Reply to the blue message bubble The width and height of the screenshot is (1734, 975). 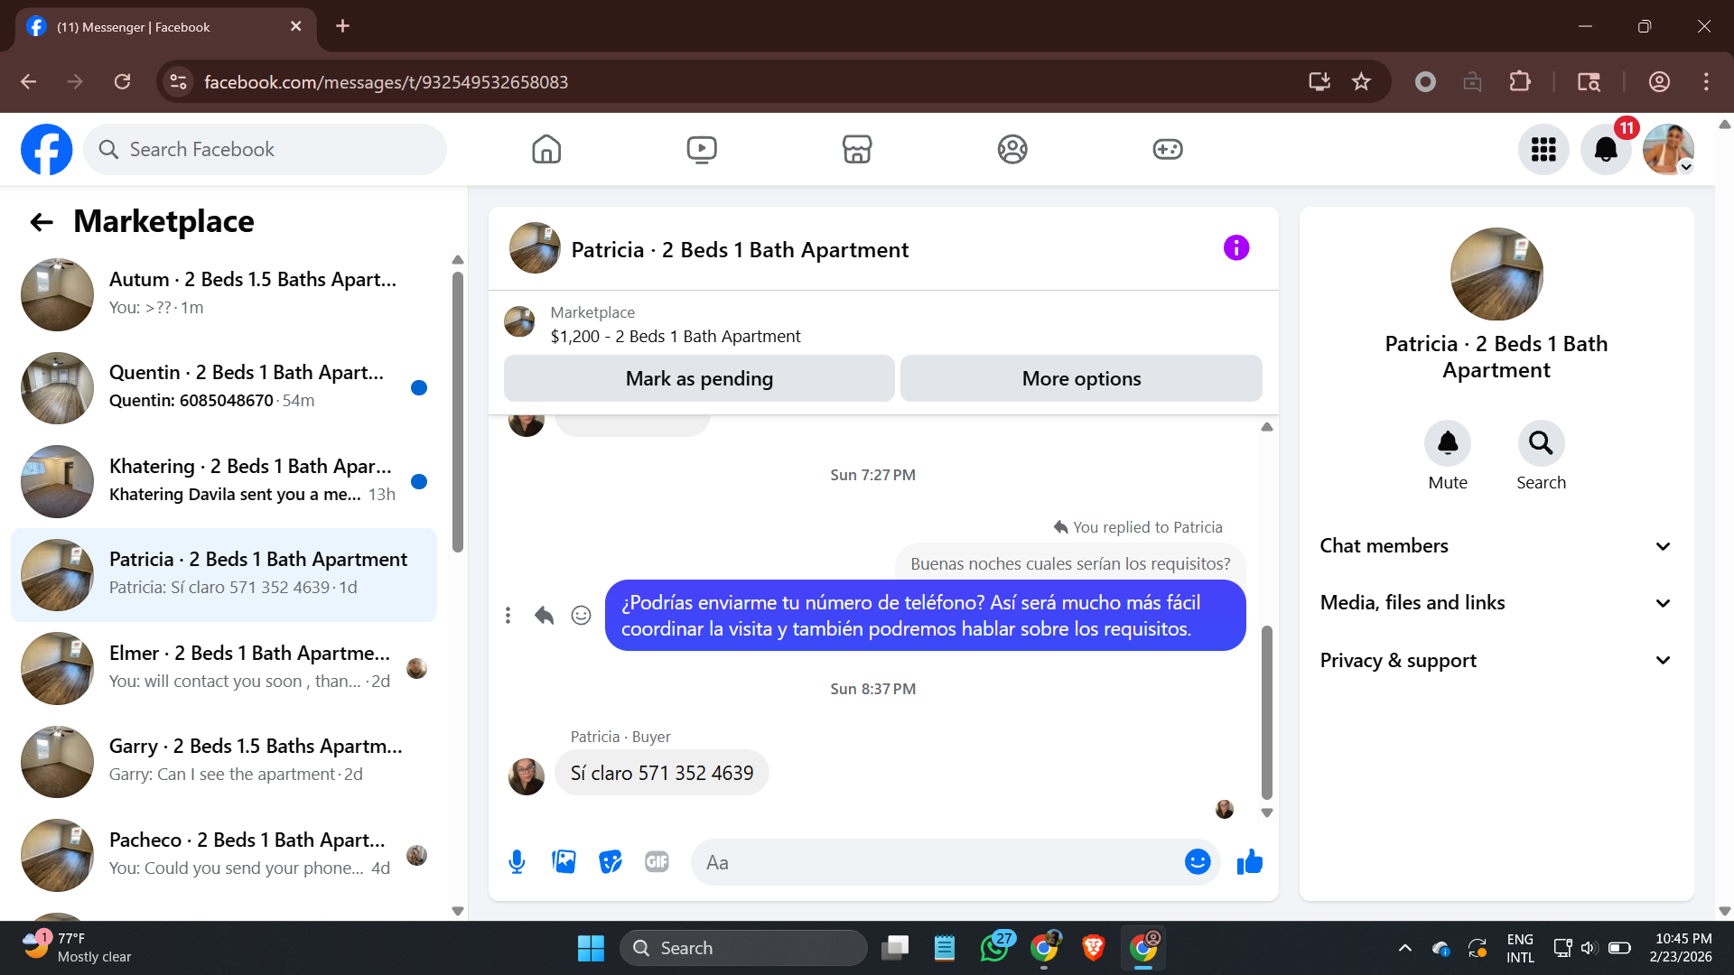[544, 616]
